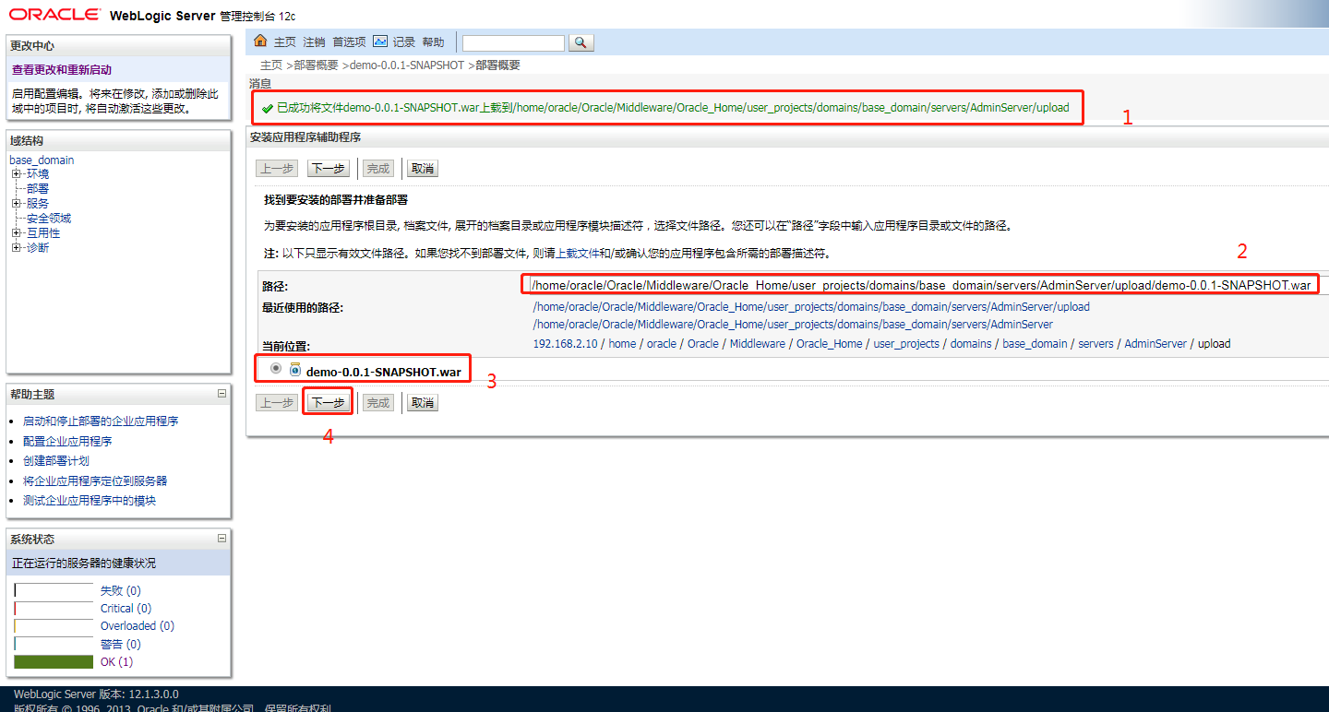Click the demo-0.0.1-SNAPSHOT.war file name
This screenshot has width=1329, height=712.
coord(384,372)
